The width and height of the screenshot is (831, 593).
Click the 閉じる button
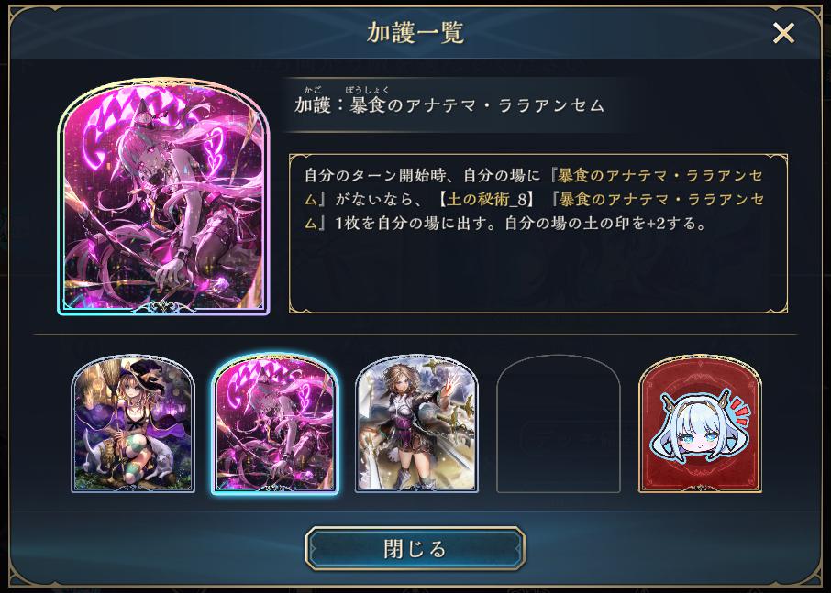(x=415, y=548)
